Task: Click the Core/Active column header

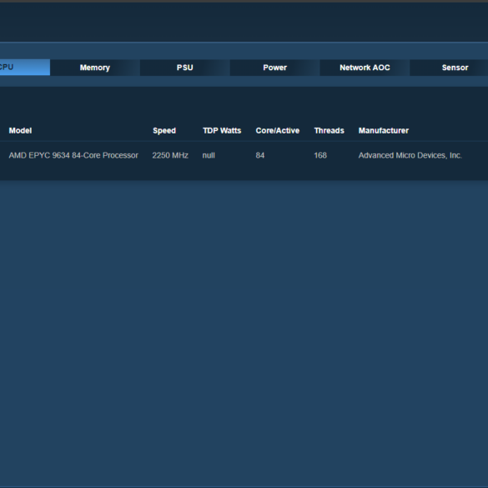Action: (278, 131)
